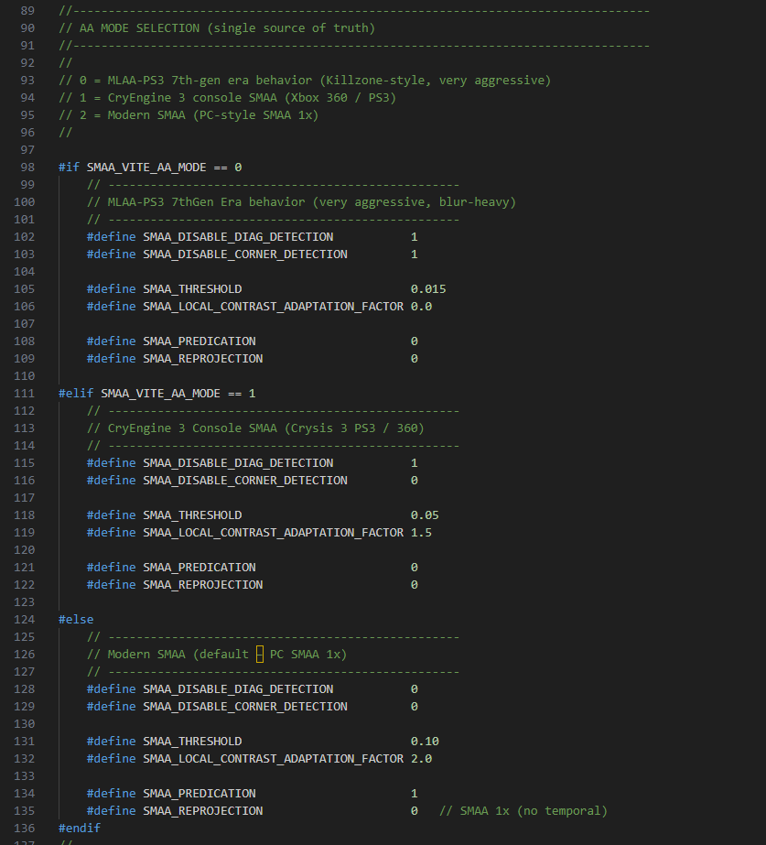Click SMAA_PREDICATION on line 108
766x845 pixels.
[200, 341]
